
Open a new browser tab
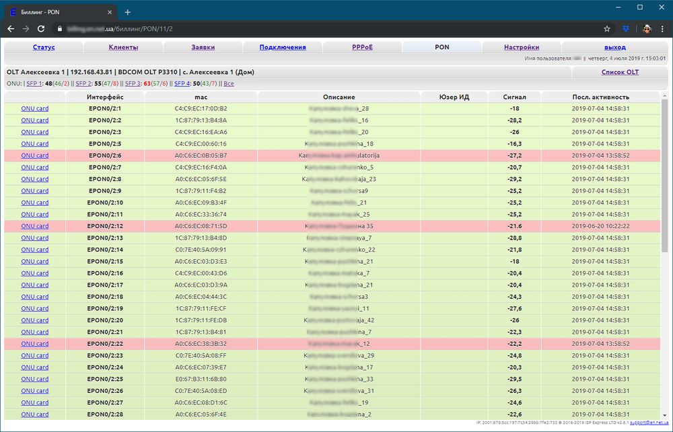click(x=128, y=12)
